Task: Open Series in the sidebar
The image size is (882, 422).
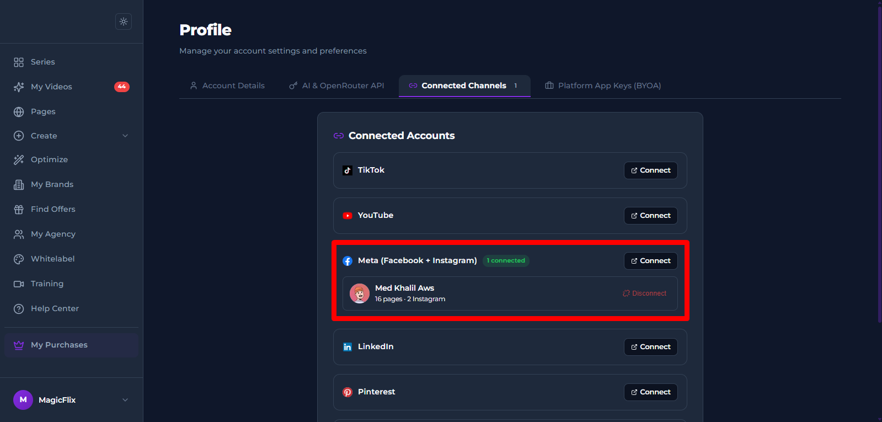Action: click(x=72, y=62)
